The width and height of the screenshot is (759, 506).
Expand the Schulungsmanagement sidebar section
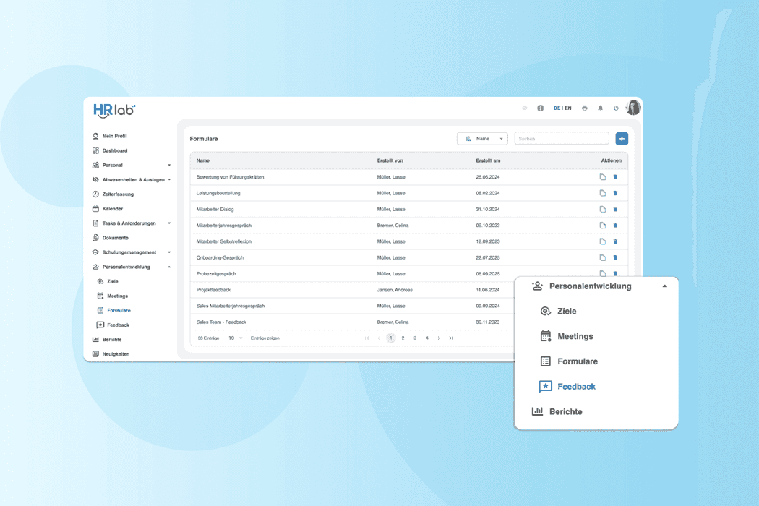pos(169,252)
